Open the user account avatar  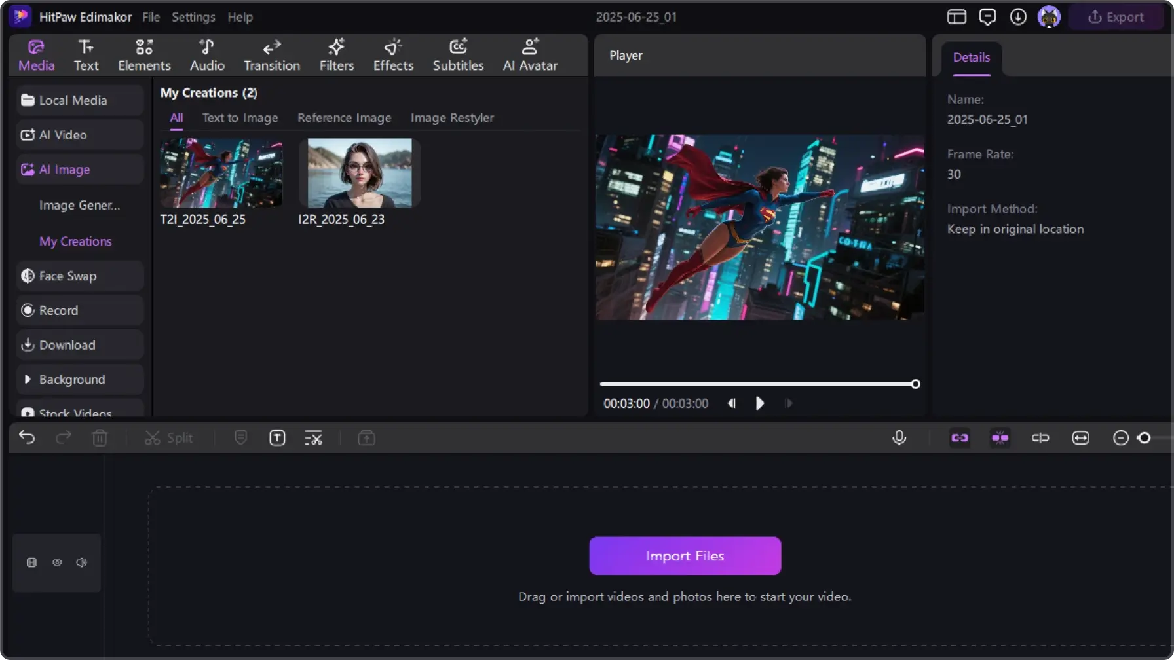coord(1049,17)
